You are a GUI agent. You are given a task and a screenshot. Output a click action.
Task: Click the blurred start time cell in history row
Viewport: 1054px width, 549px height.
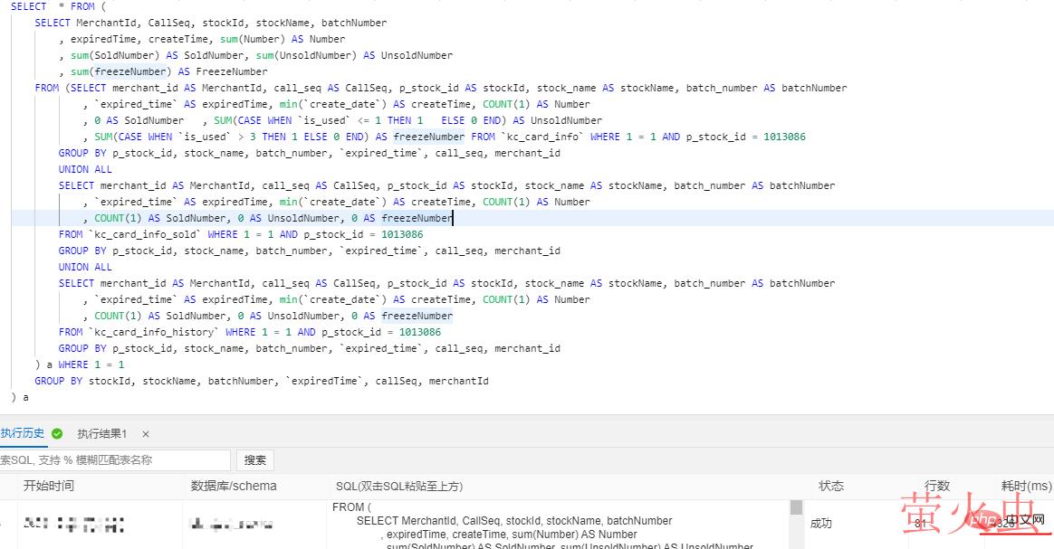click(74, 524)
